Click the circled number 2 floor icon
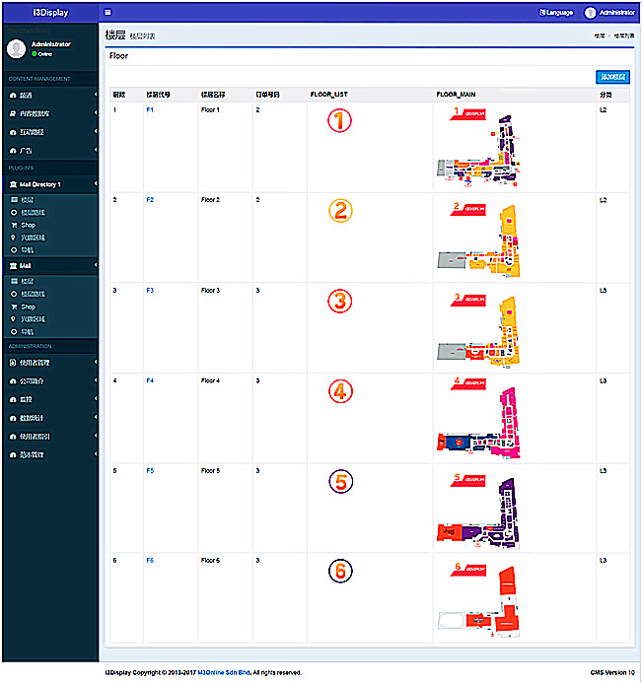This screenshot has height=684, width=643. click(339, 210)
